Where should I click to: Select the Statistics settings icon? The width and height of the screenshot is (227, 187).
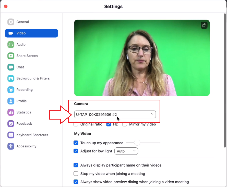[10, 112]
